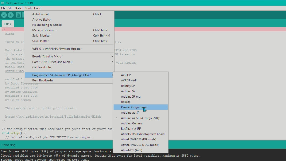Image resolution: width=286 pixels, height=161 pixels.
Task: Select Parallel Programmer from the programmer list
Action: (134, 107)
